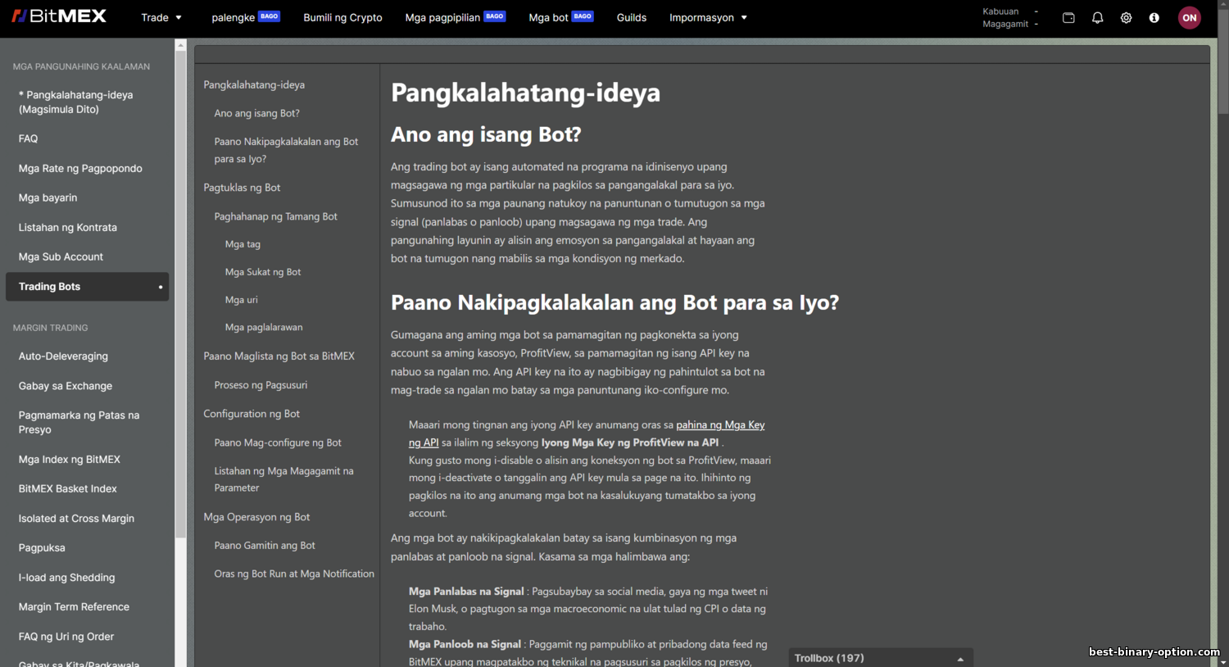Go to Guilds menu item

pos(632,17)
